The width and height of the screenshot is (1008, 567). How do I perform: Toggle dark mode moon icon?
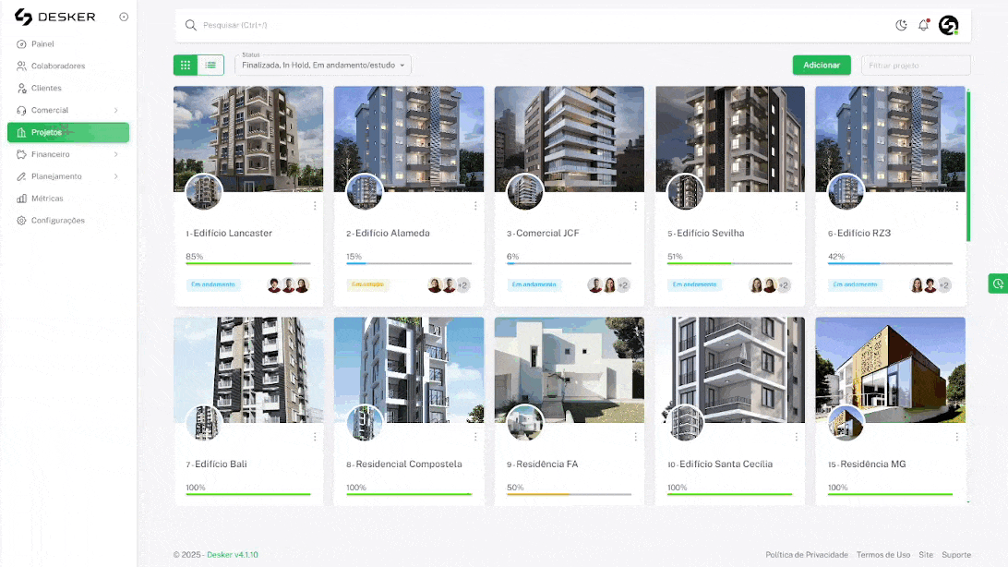[901, 25]
